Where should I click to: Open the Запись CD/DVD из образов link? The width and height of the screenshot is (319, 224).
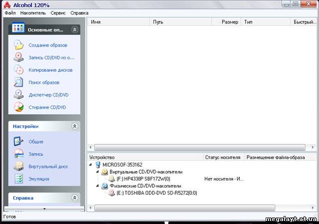(x=51, y=58)
